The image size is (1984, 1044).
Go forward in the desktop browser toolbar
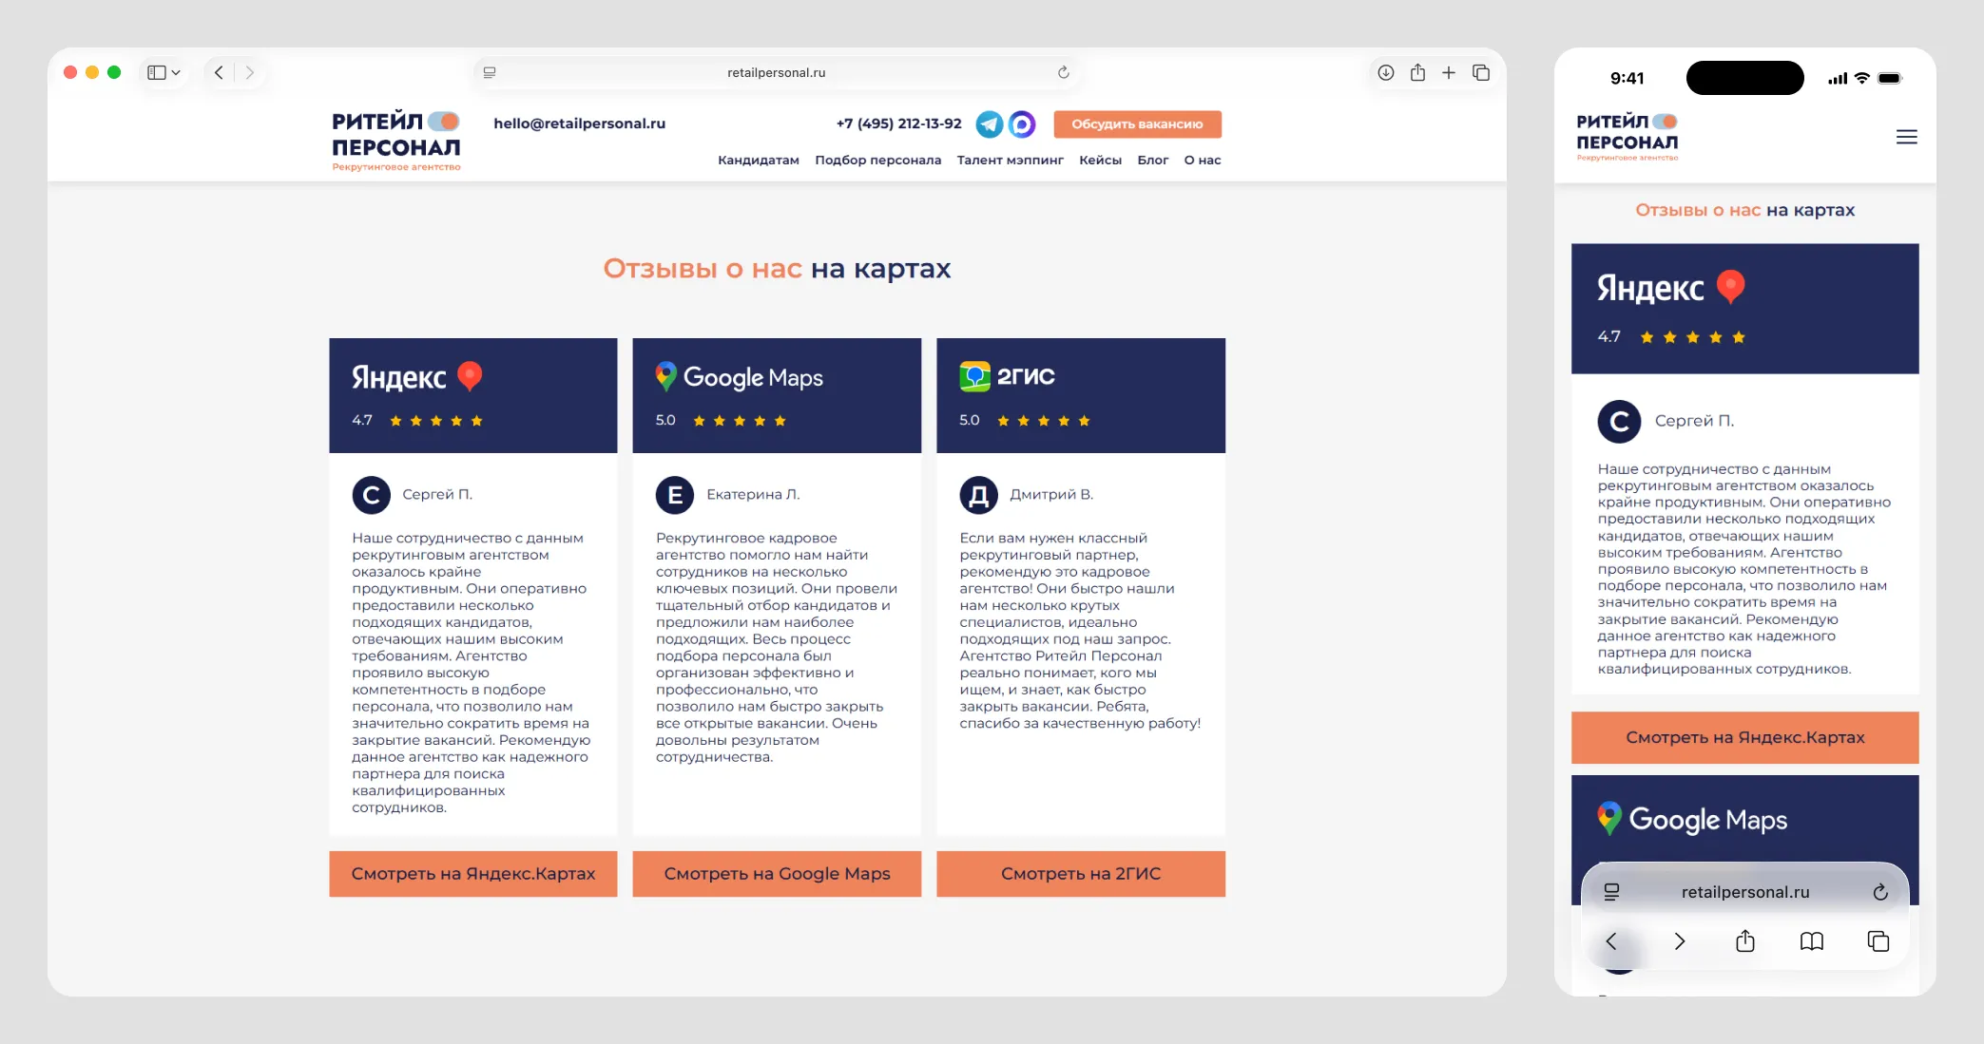pyautogui.click(x=249, y=72)
